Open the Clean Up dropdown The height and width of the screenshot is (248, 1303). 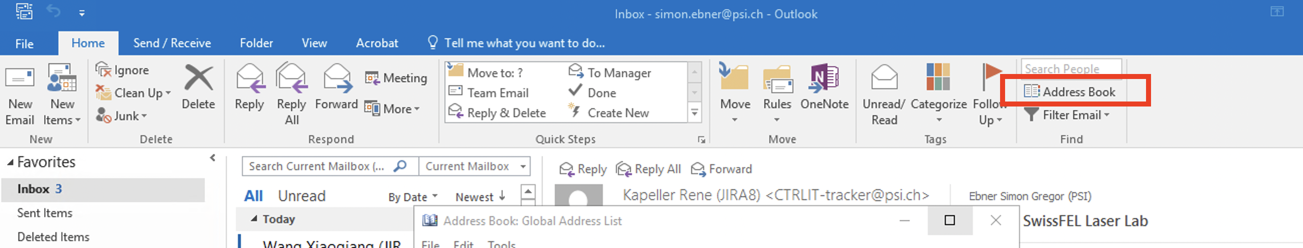pos(133,92)
